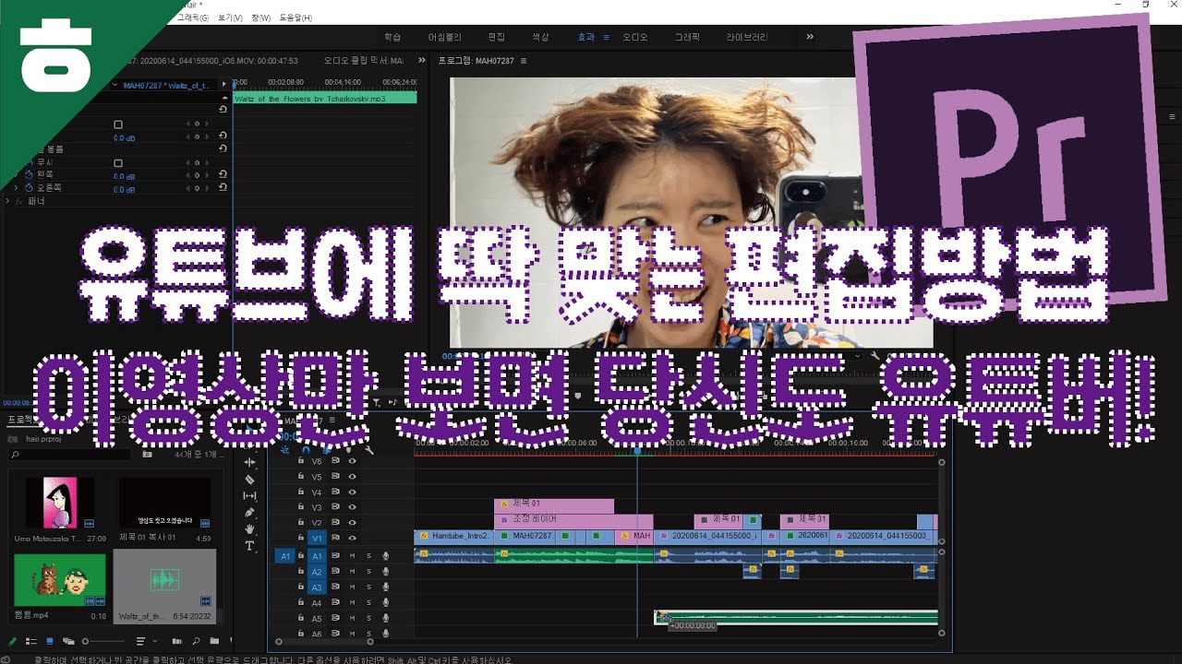
Task: Expand the 패너 effect section
Action: pyautogui.click(x=7, y=200)
